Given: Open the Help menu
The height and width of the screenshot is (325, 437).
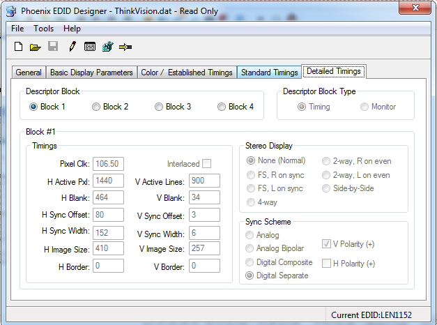Looking at the screenshot, I should tap(72, 29).
